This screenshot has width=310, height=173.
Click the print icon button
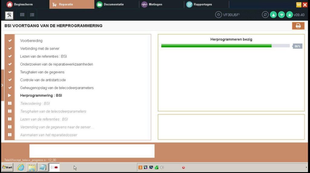click(298, 26)
